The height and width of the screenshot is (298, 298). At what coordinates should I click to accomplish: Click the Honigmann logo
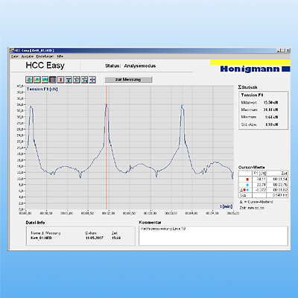coord(255,69)
